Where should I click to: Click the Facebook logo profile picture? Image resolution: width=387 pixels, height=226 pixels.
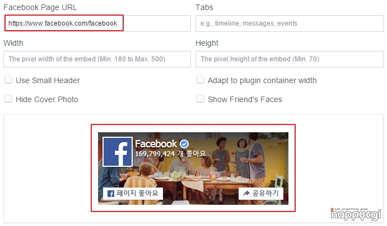tap(118, 152)
